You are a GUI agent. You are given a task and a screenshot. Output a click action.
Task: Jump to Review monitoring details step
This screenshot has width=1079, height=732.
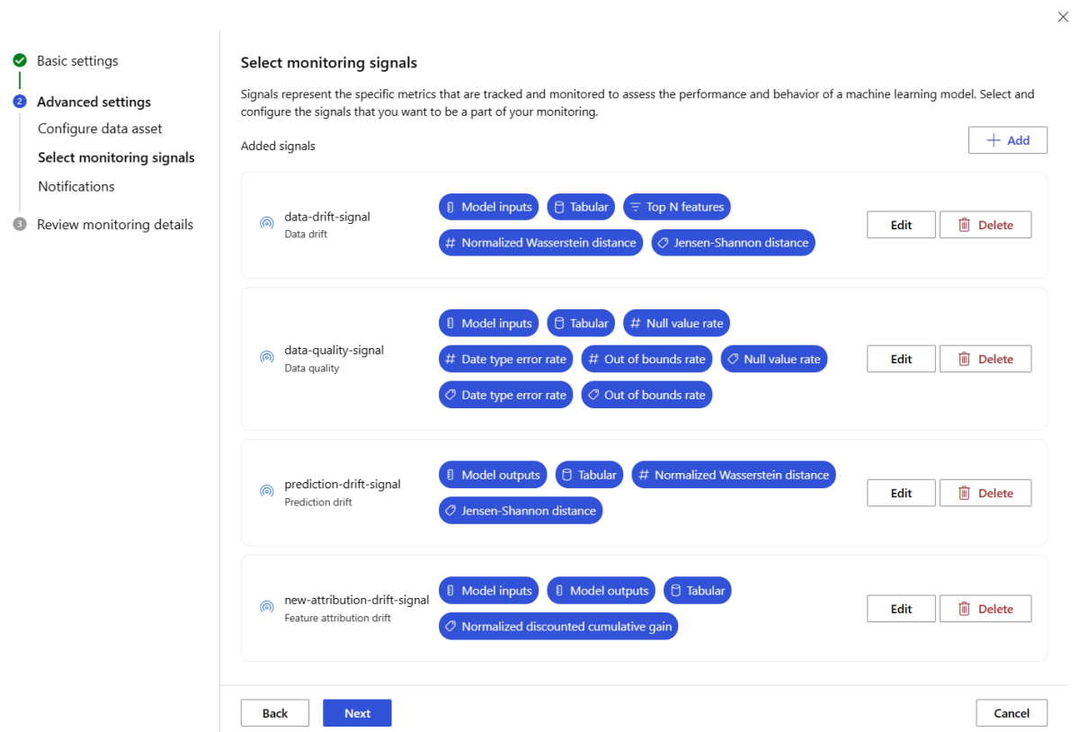click(x=115, y=225)
